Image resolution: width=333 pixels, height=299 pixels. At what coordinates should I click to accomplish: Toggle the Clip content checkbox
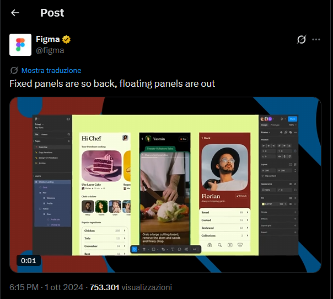(x=262, y=176)
